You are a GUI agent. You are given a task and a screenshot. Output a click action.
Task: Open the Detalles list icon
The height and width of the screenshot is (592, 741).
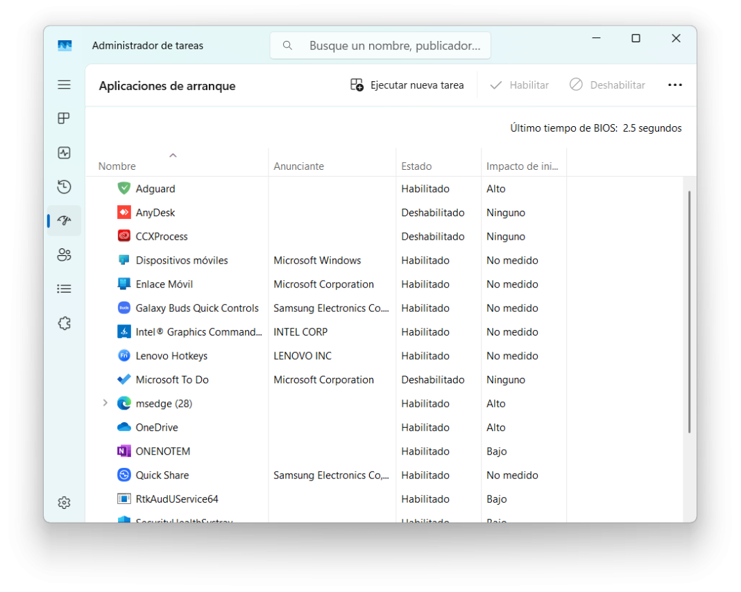pyautogui.click(x=64, y=288)
